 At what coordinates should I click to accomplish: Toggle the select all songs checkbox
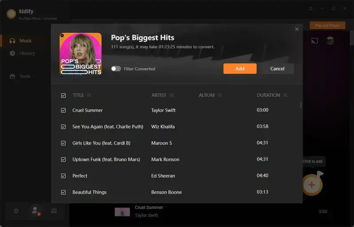(x=63, y=95)
